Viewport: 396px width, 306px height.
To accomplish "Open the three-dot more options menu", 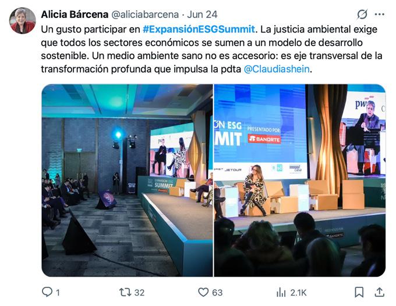I will click(x=379, y=15).
